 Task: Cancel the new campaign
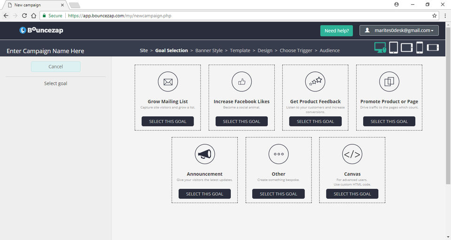pos(55,67)
